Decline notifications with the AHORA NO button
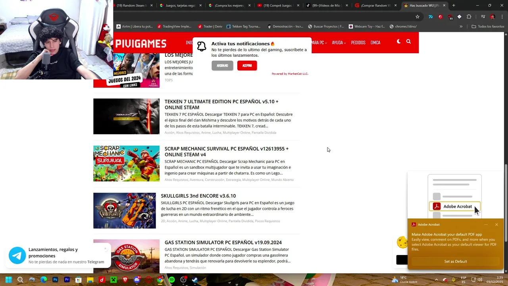 coord(222,66)
